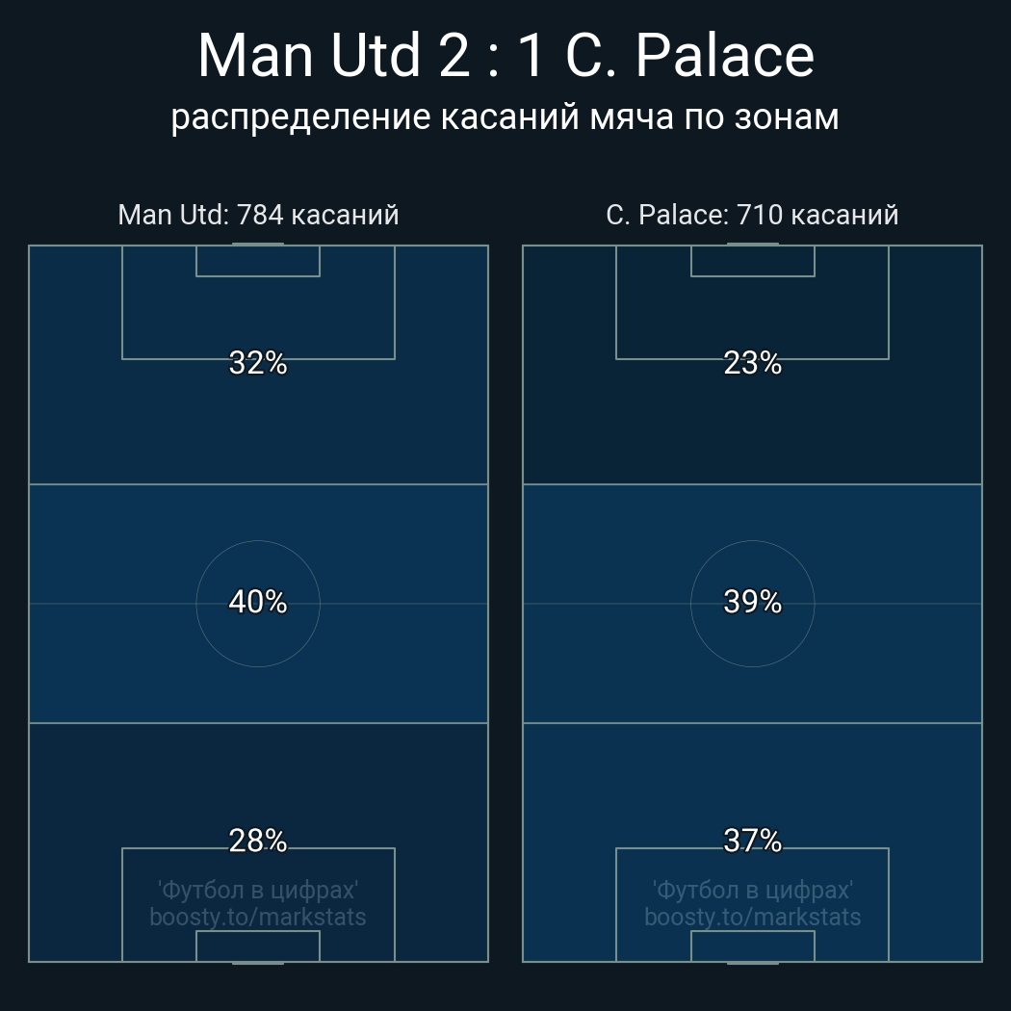This screenshot has height=1011, width=1011.
Task: Click the top six-yard box on Man Utd pitch
Action: (258, 261)
